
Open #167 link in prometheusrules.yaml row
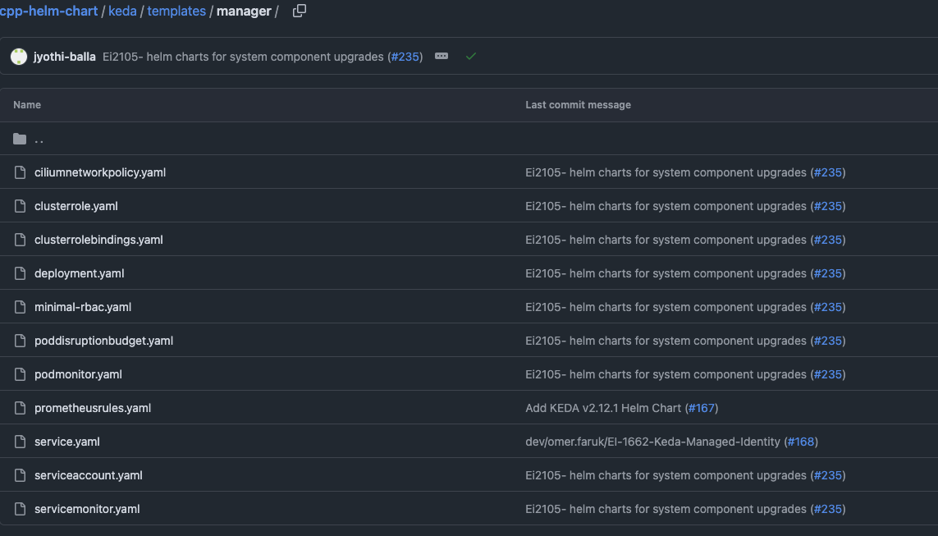tap(702, 408)
